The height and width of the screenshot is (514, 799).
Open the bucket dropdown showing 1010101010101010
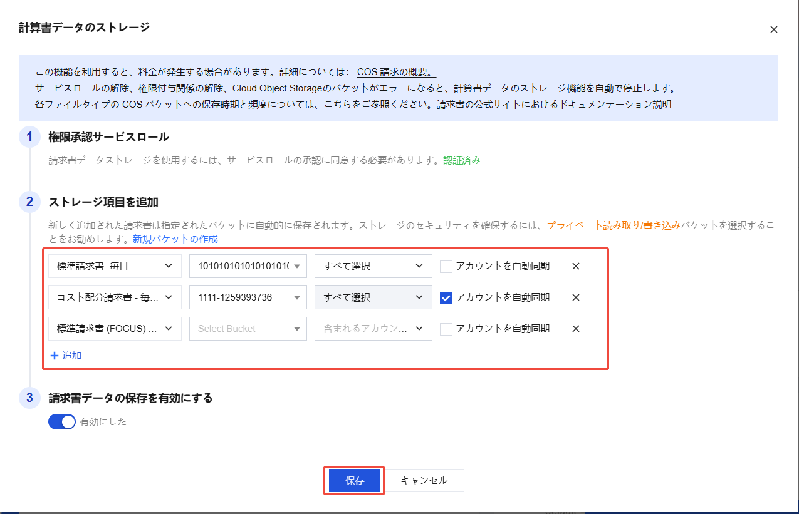coord(248,266)
